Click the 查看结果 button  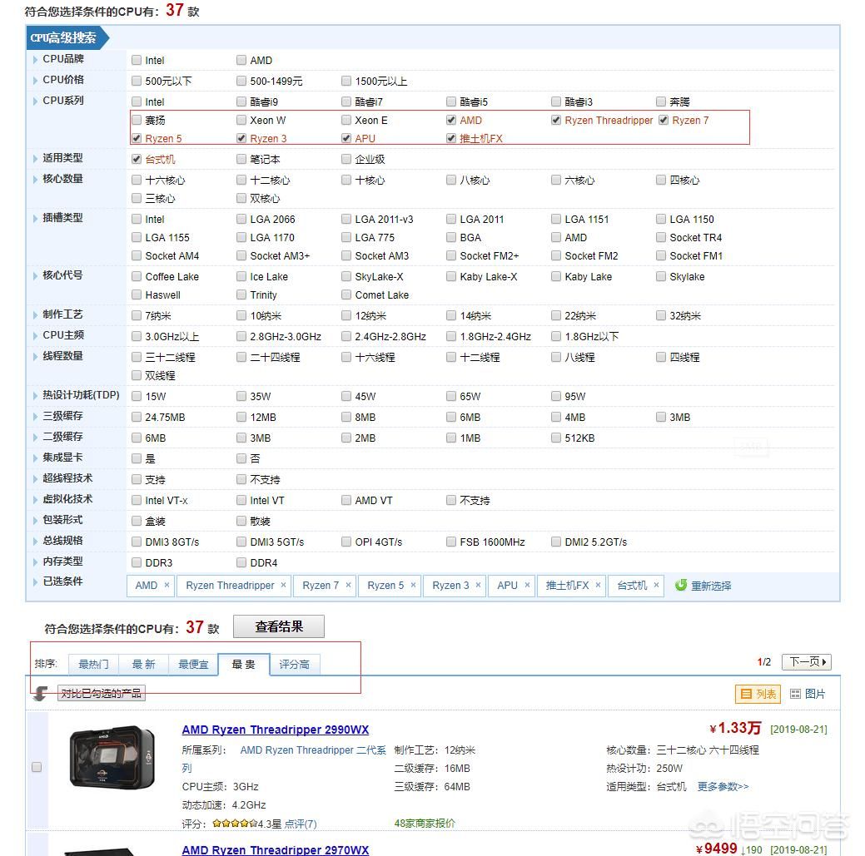(x=279, y=626)
